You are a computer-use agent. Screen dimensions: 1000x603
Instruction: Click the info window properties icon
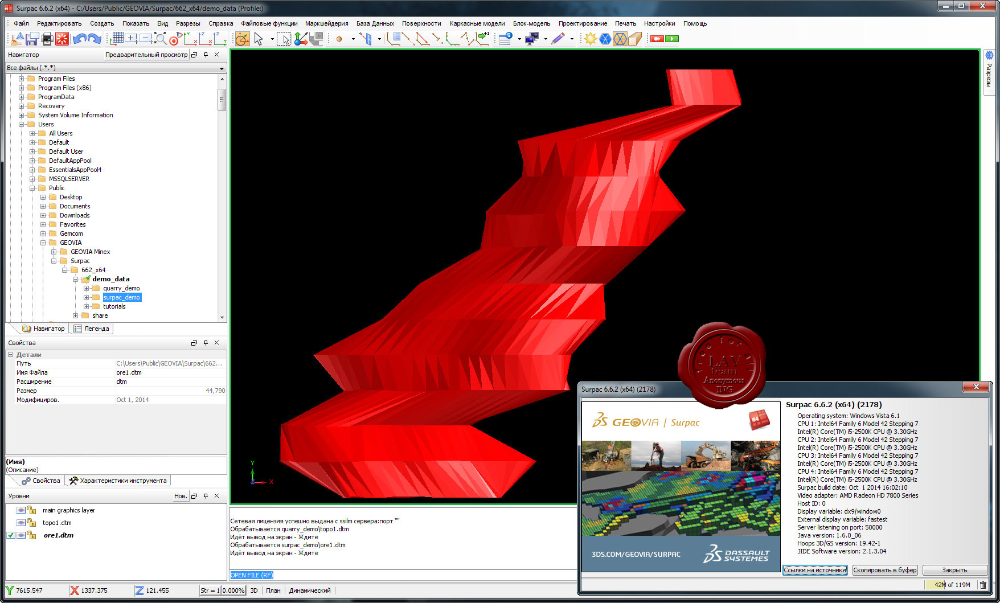click(505, 38)
